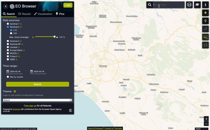Click the MODIS info icon

pyautogui.click(x=18, y=53)
